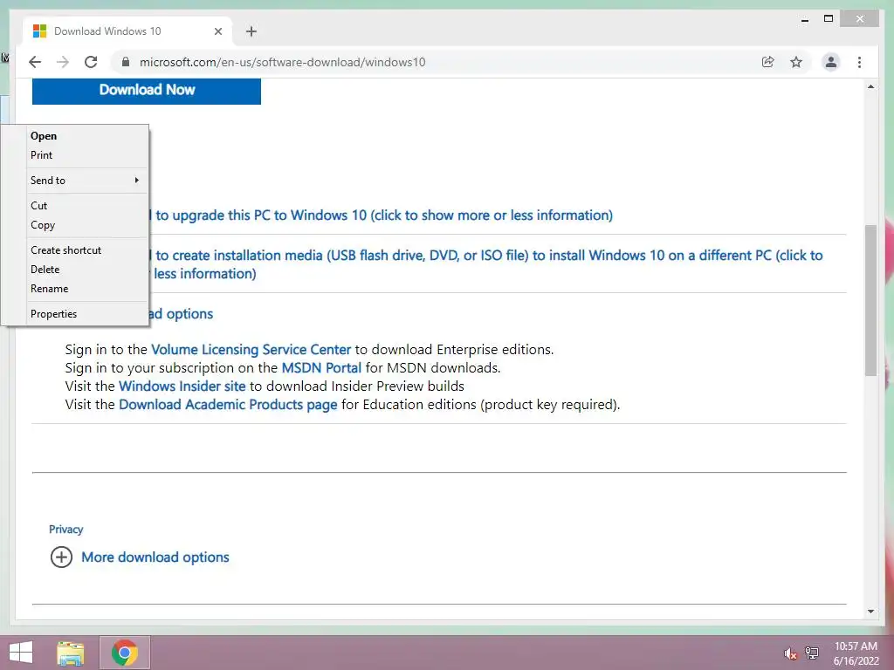Click the lower More download options link
The image size is (894, 670).
point(155,557)
